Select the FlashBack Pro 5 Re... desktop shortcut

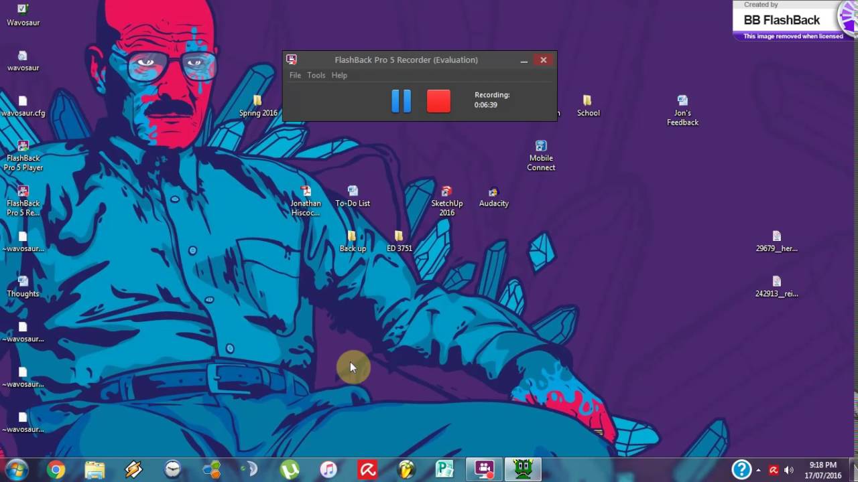(x=23, y=201)
